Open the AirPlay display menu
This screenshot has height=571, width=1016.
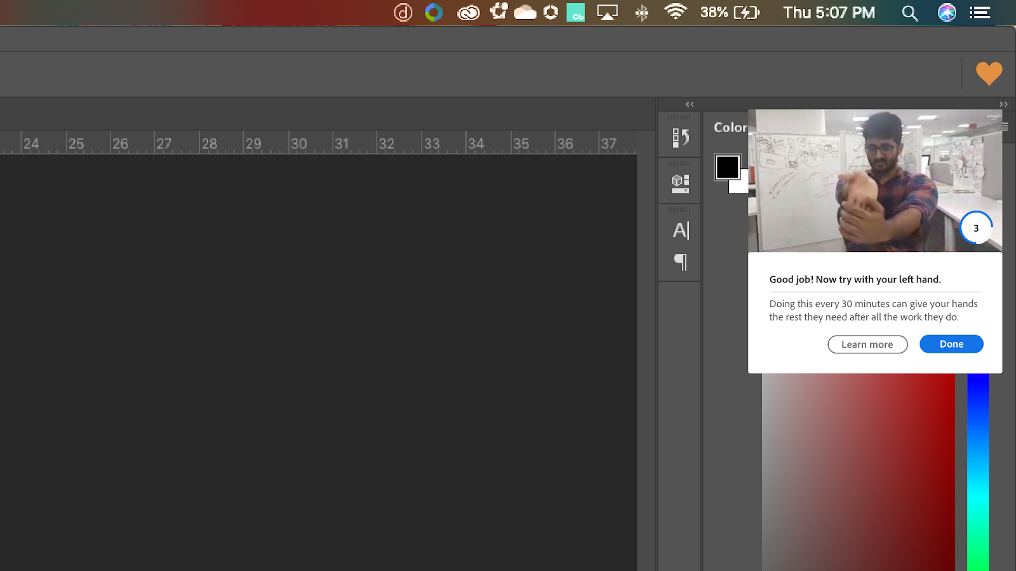tap(607, 13)
